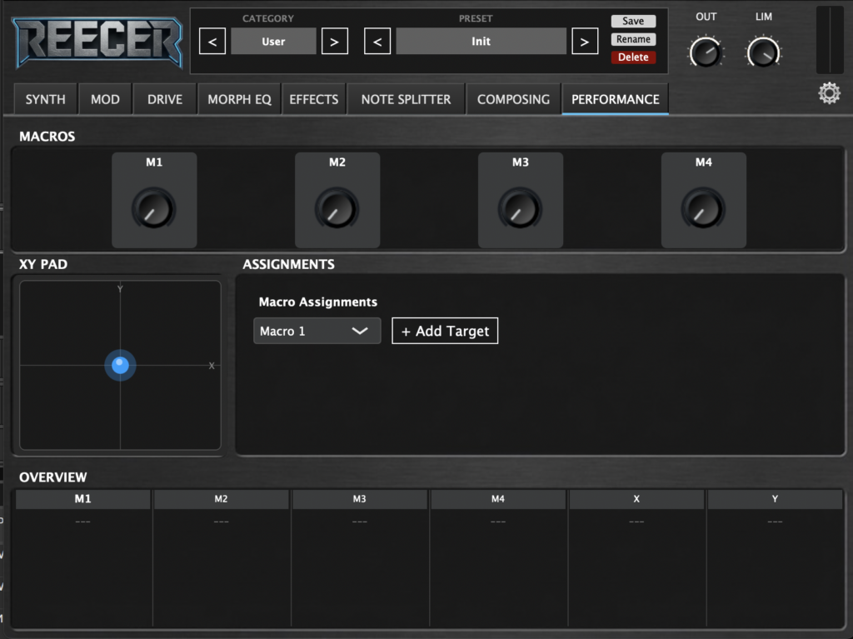Click the OUT volume knob
The width and height of the screenshot is (853, 639).
pos(706,52)
